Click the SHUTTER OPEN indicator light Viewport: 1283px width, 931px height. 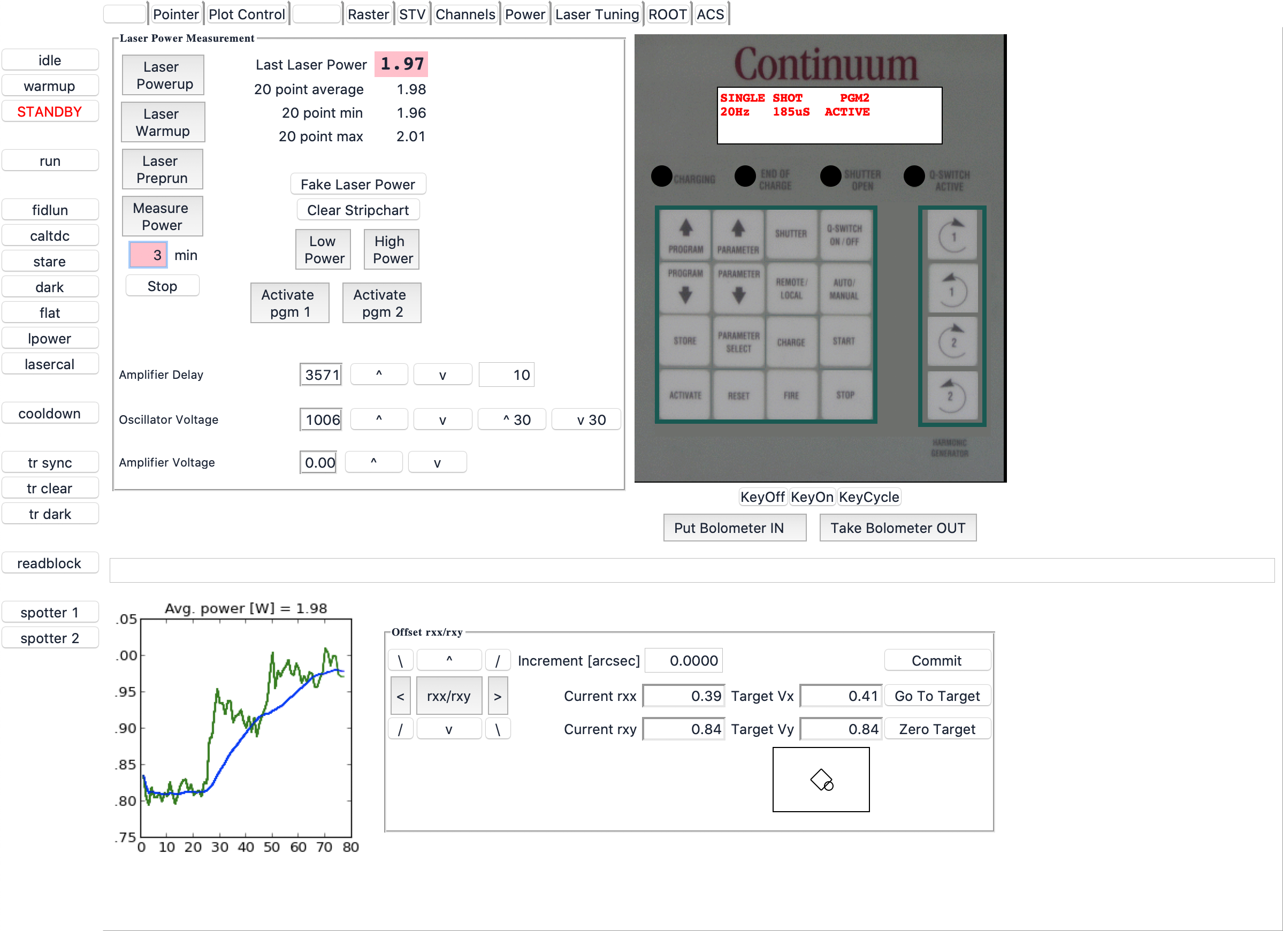pos(830,176)
